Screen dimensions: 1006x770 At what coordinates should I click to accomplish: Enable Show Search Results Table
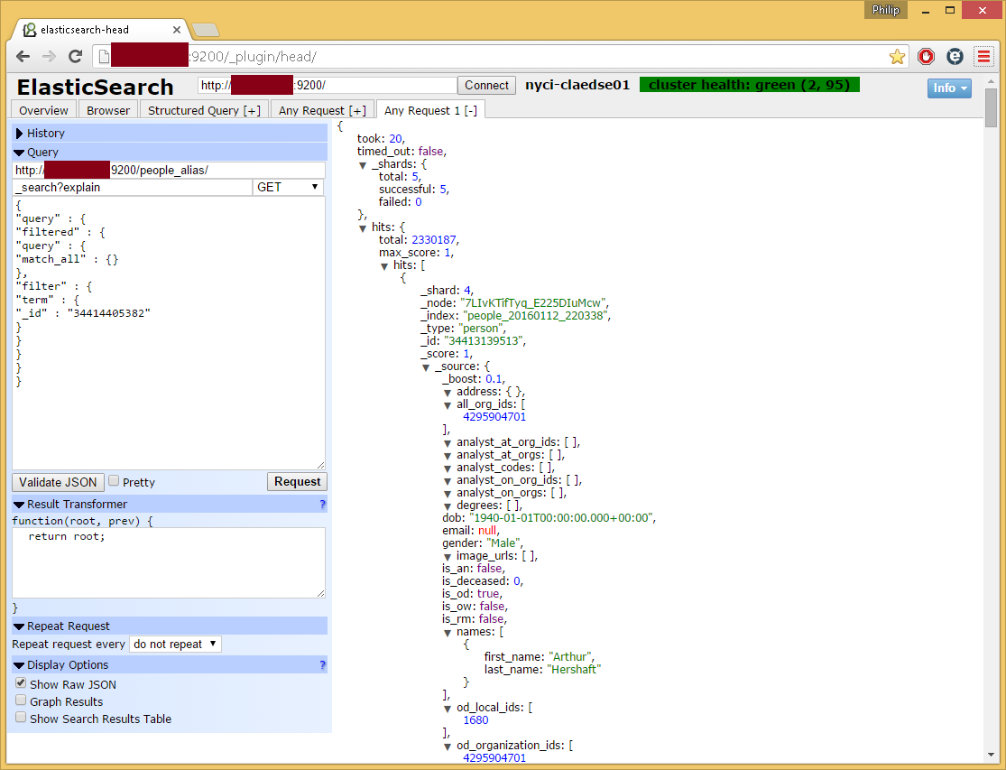click(x=21, y=718)
